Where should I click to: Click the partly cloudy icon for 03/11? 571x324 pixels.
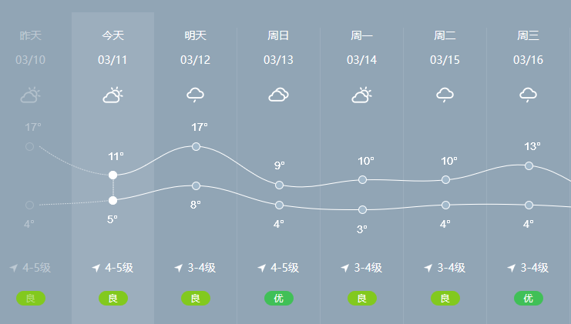(x=113, y=95)
